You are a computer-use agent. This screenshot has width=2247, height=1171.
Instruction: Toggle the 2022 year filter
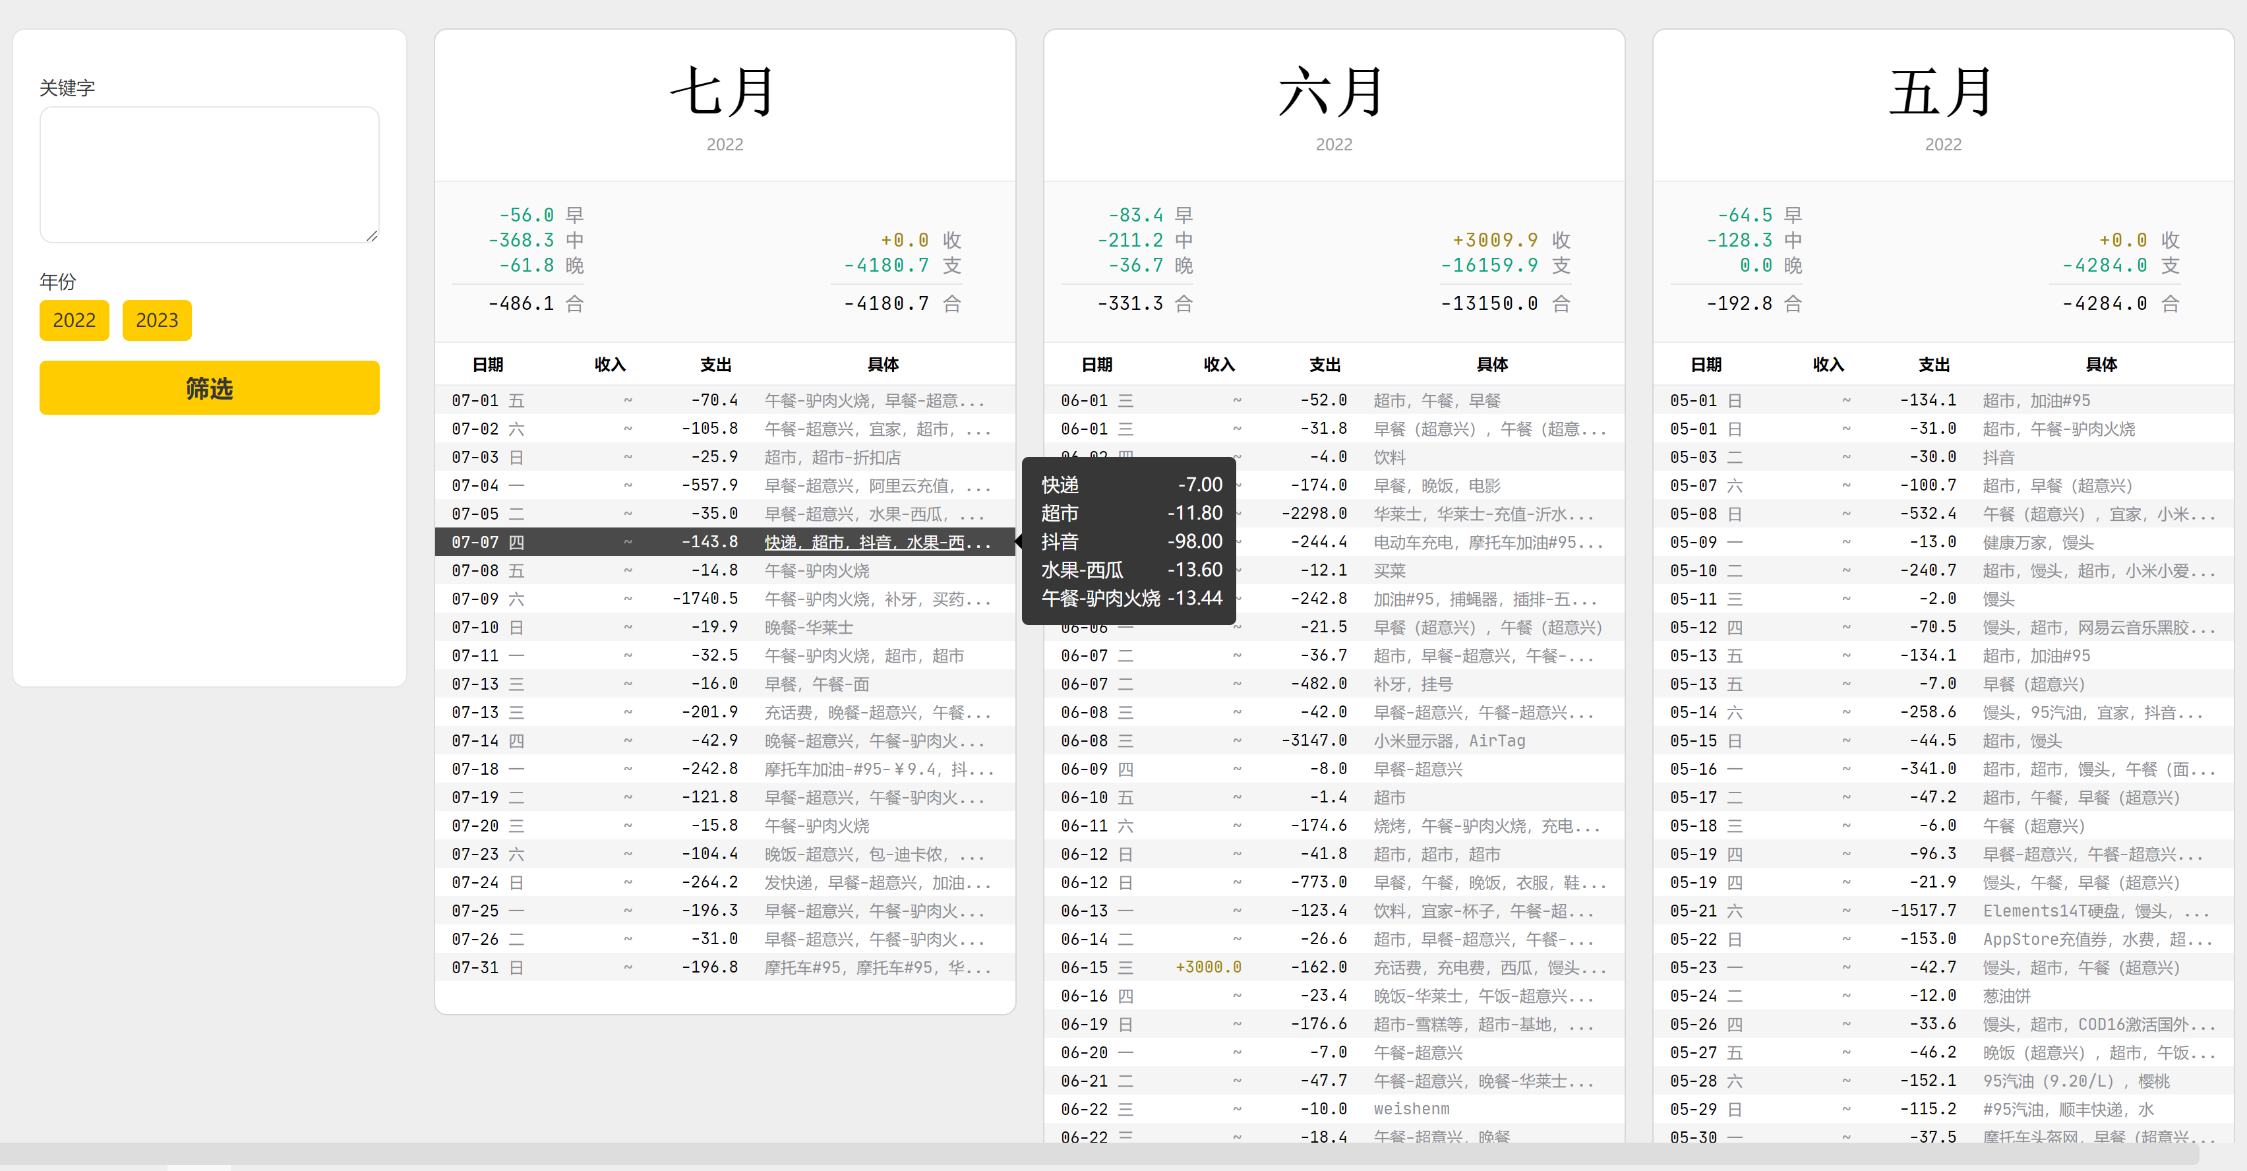pyautogui.click(x=74, y=320)
